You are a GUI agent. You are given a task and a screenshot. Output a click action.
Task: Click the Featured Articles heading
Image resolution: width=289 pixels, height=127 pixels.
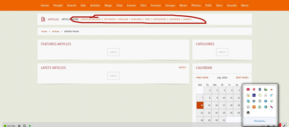[56, 44]
